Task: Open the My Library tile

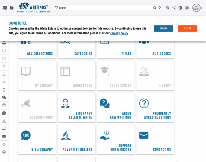Action: point(37,76)
